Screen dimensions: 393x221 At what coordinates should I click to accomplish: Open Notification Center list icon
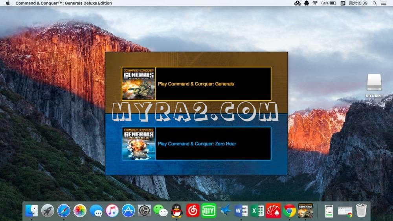[384, 3]
